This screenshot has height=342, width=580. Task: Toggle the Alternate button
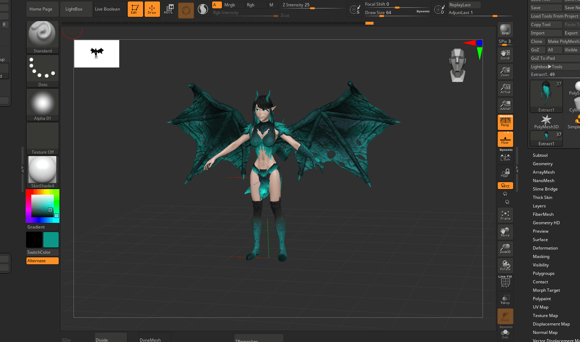(x=43, y=261)
